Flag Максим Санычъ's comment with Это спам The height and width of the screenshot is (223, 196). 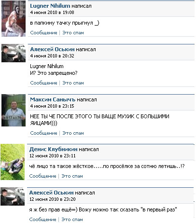[x=73, y=133]
